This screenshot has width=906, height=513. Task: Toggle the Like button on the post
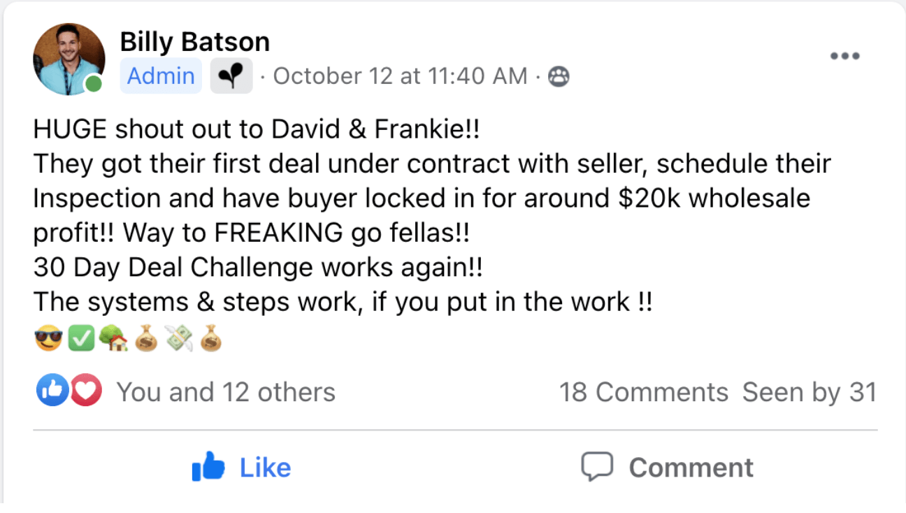pyautogui.click(x=241, y=468)
